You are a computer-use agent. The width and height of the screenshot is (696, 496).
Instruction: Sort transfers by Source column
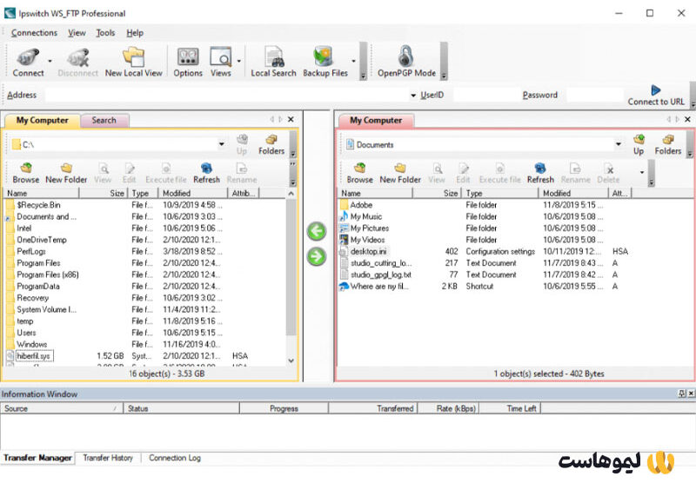[x=62, y=408]
